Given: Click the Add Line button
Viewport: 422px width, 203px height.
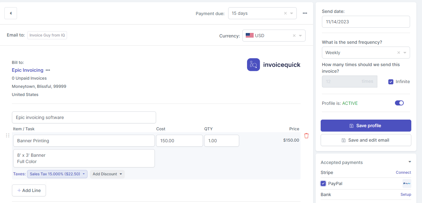Looking at the screenshot, I should (x=29, y=190).
